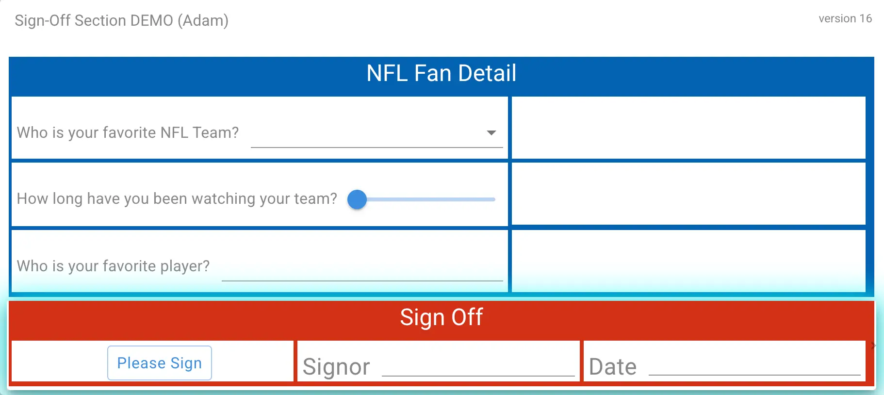The image size is (884, 395).
Task: Click the Date label text
Action: [612, 367]
